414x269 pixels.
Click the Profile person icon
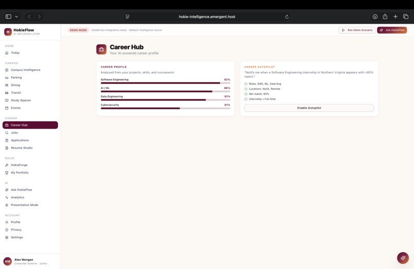click(x=7, y=222)
